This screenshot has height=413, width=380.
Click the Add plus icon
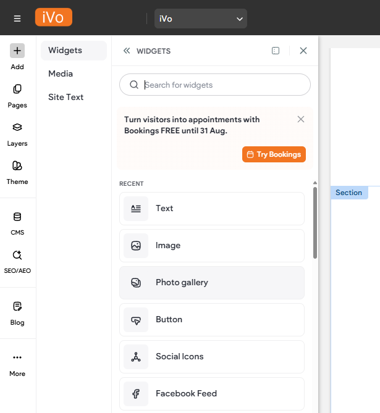click(x=17, y=51)
